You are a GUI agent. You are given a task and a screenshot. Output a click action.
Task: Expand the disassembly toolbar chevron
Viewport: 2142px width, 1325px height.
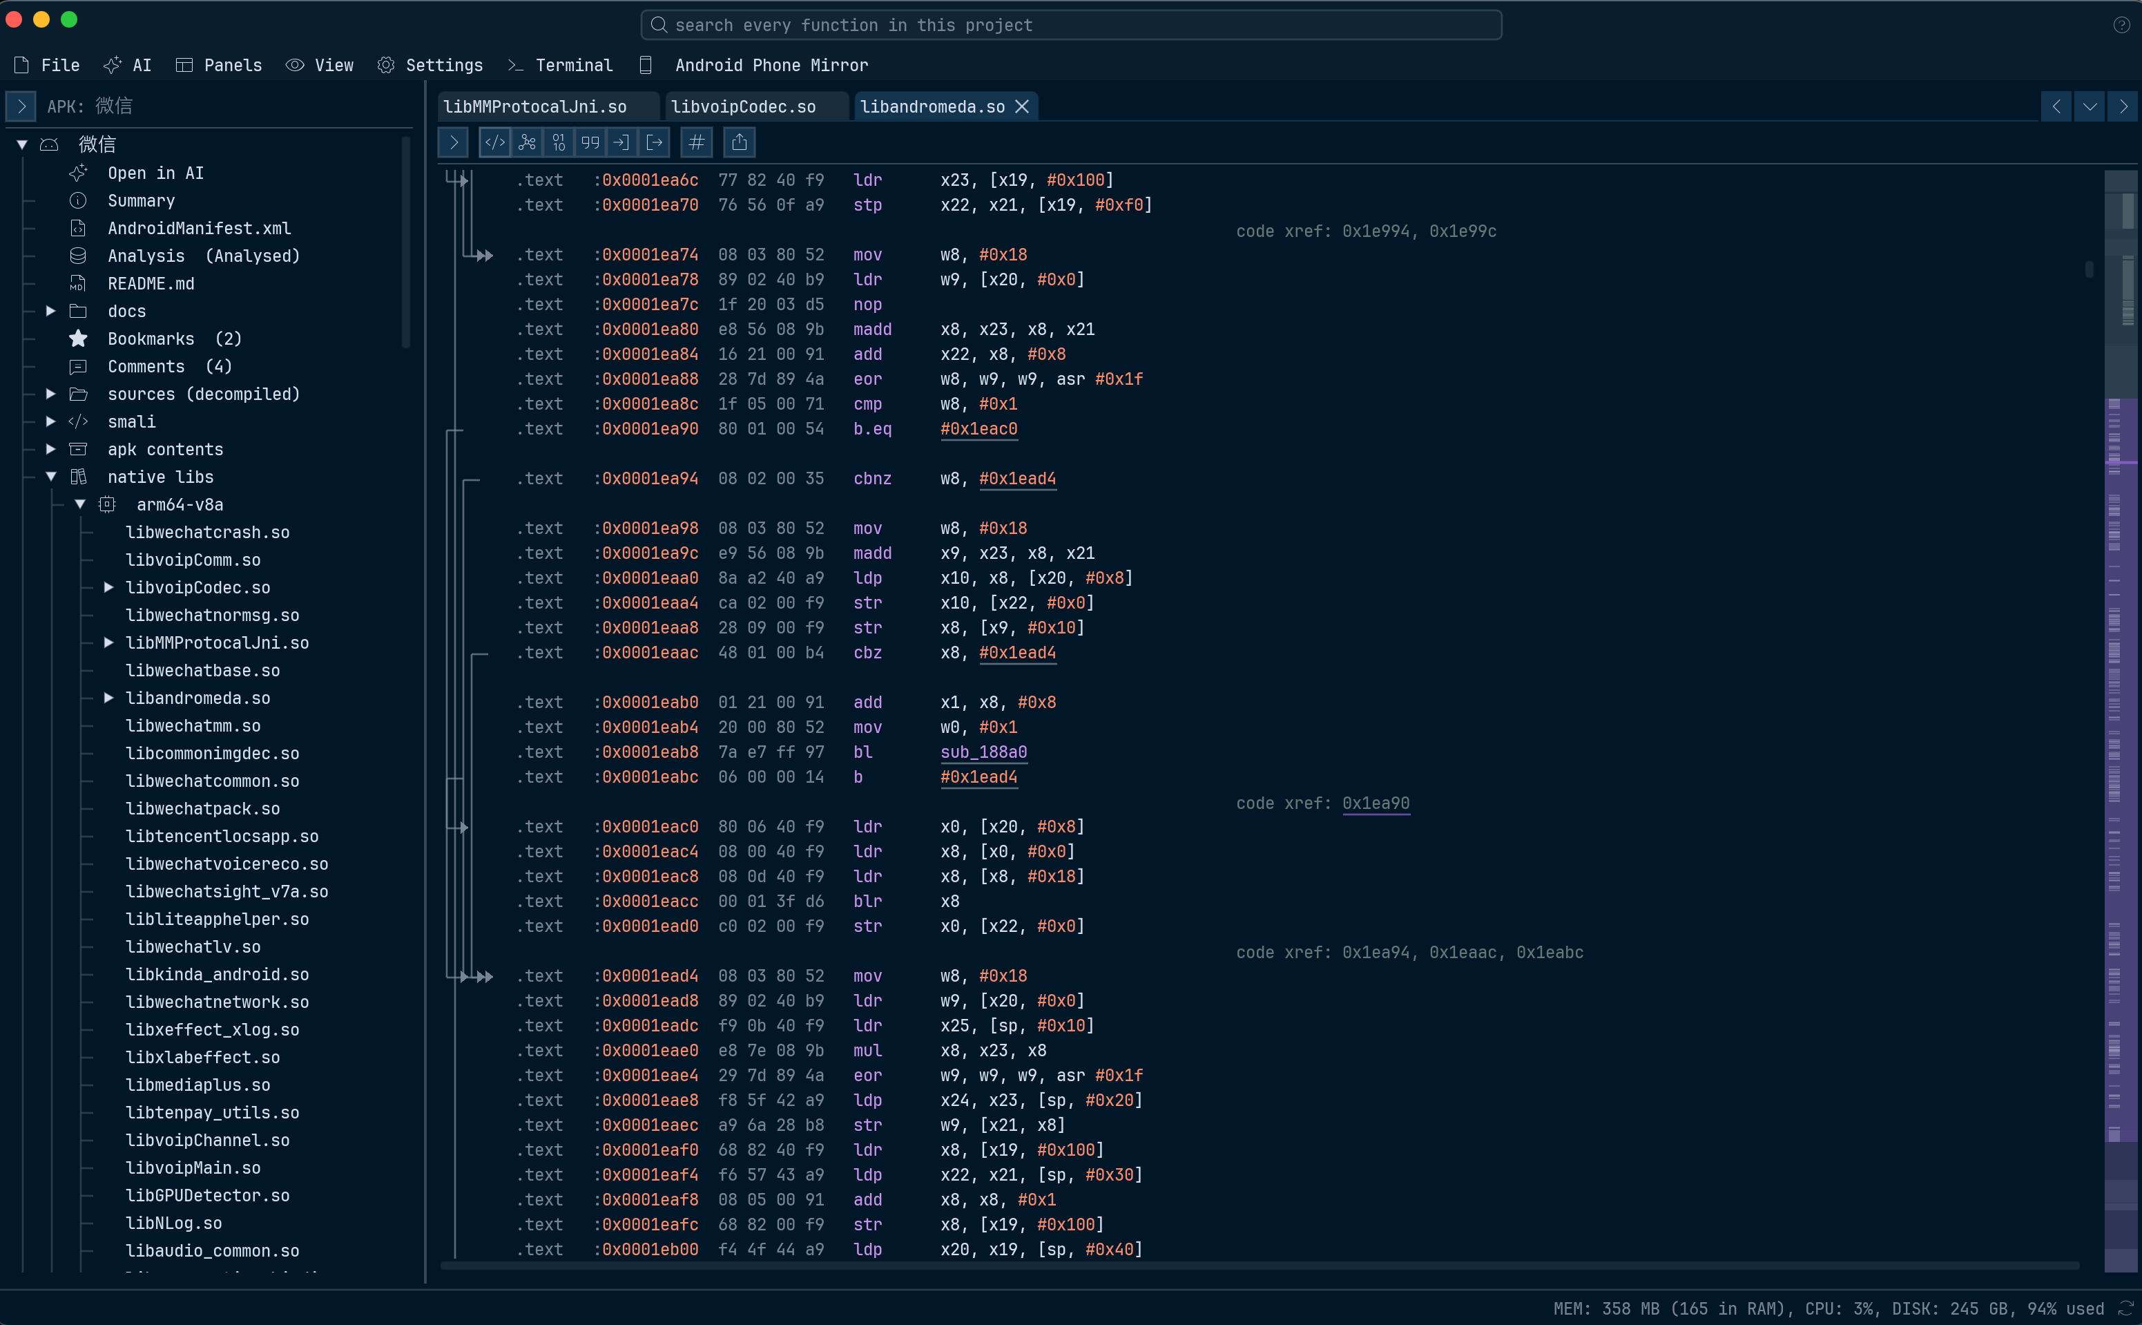[453, 142]
